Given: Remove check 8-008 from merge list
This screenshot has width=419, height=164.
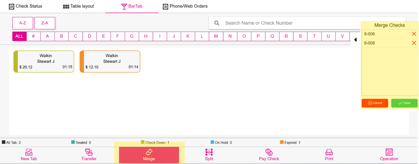Looking at the screenshot, I should [414, 43].
